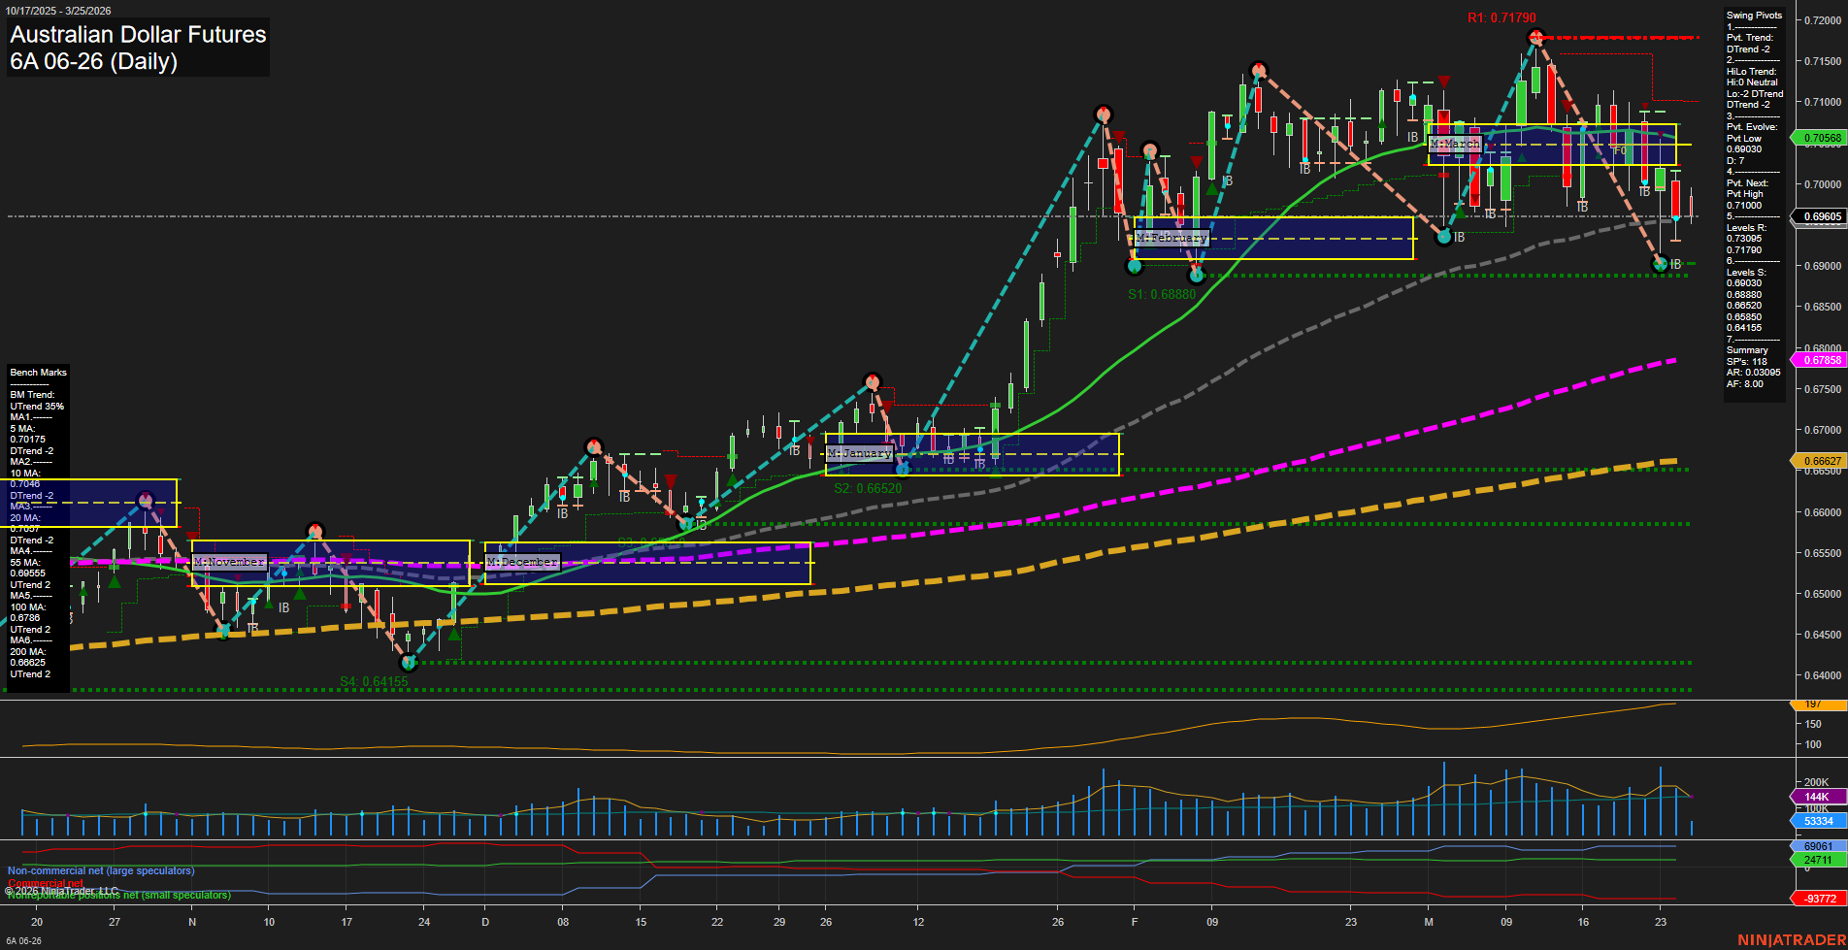Image resolution: width=1848 pixels, height=950 pixels.
Task: Click the AF: 8.00 summary value
Action: [1744, 384]
